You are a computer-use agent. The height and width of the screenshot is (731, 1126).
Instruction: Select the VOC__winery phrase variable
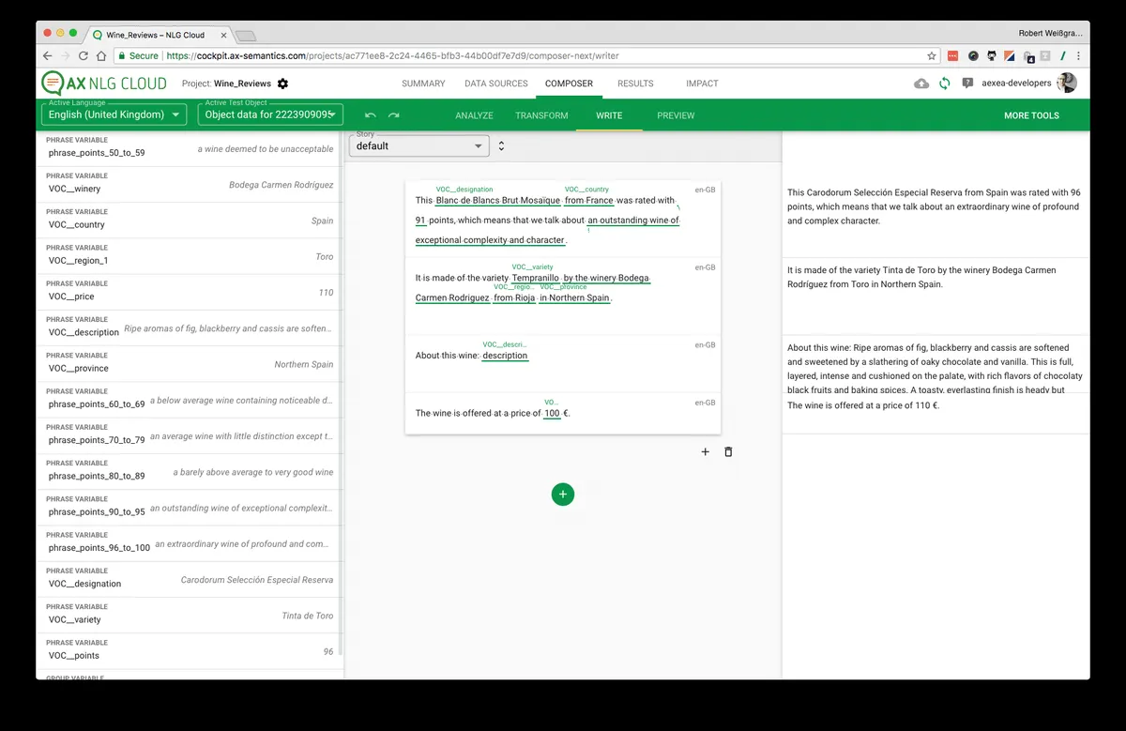click(190, 185)
